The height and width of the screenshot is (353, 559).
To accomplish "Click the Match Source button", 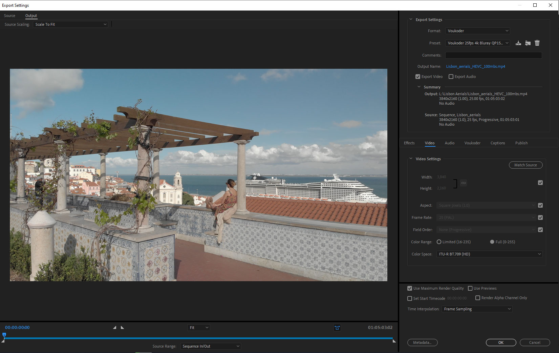I will point(525,165).
